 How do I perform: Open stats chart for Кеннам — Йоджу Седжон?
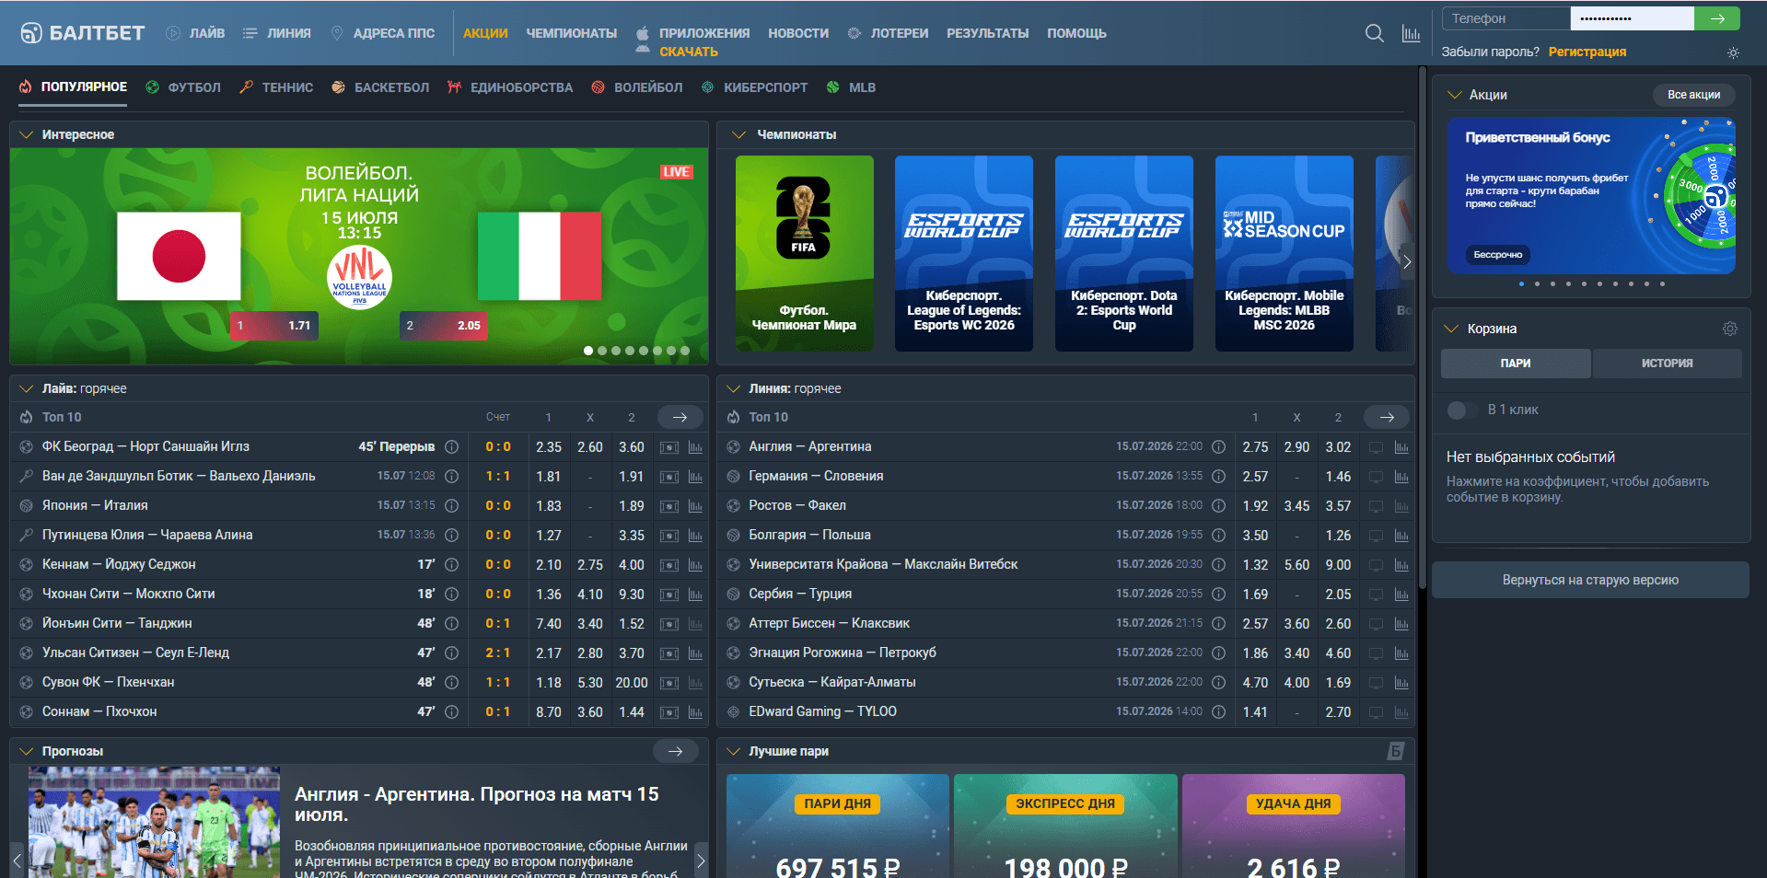point(695,565)
